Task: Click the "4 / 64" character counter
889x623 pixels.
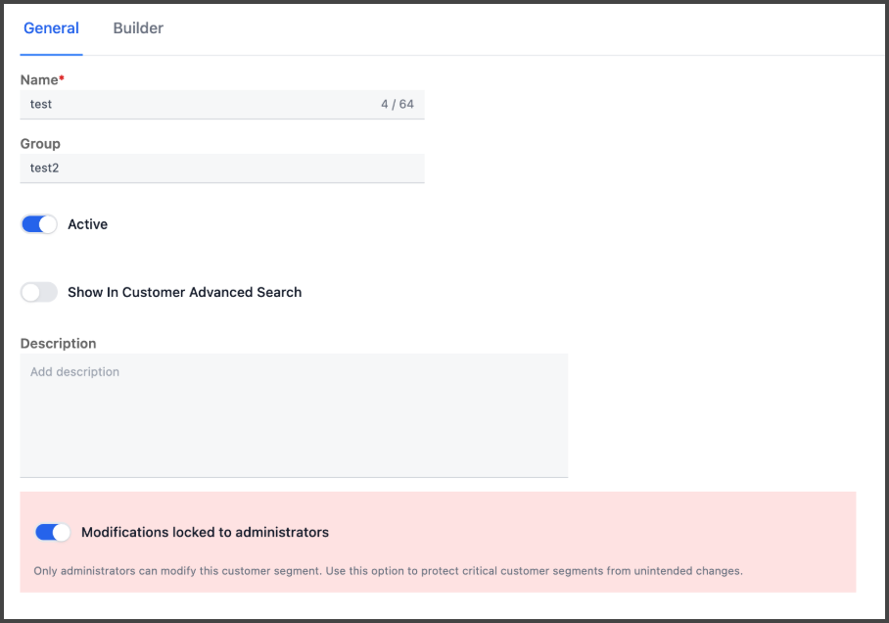Action: (x=398, y=105)
